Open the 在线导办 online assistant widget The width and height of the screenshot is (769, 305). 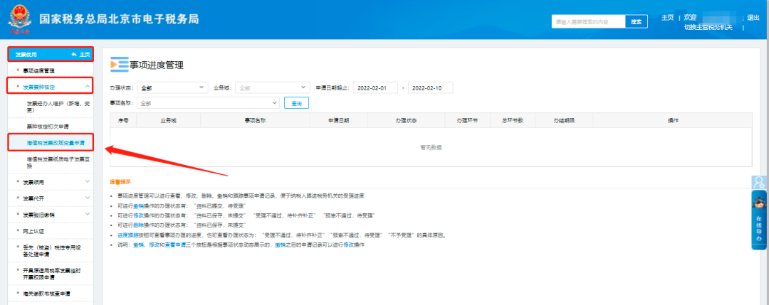(x=759, y=229)
